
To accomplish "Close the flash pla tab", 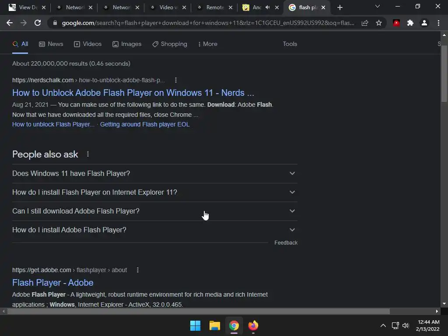I will (323, 7).
